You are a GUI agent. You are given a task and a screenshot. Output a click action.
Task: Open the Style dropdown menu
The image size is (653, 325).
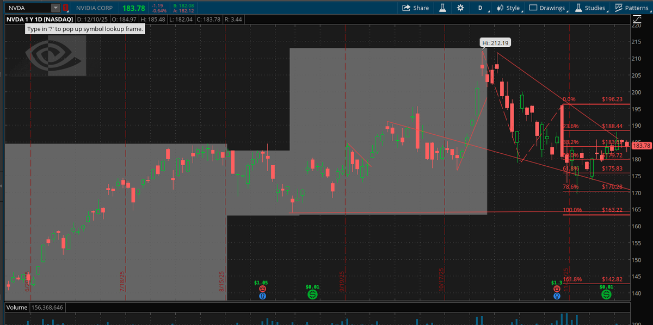tap(509, 8)
